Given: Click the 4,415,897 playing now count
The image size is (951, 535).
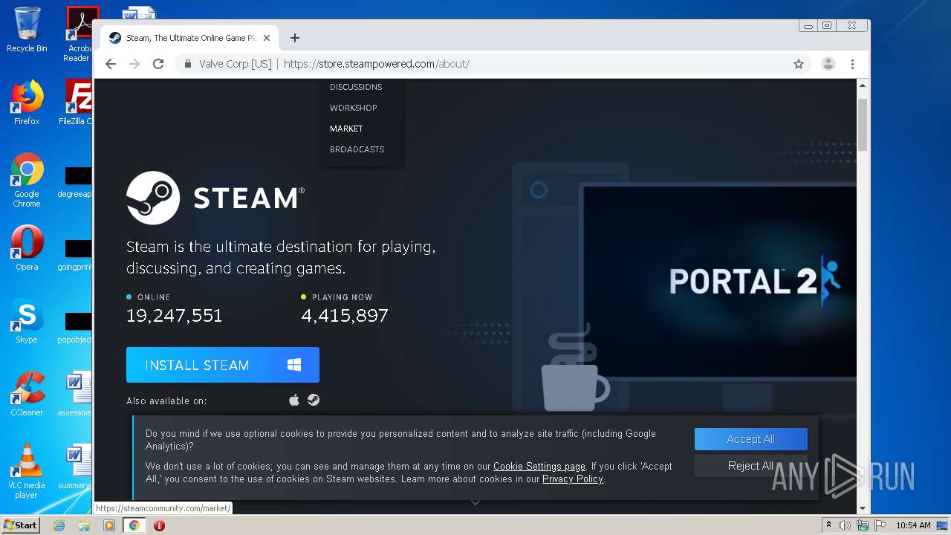Looking at the screenshot, I should [345, 316].
